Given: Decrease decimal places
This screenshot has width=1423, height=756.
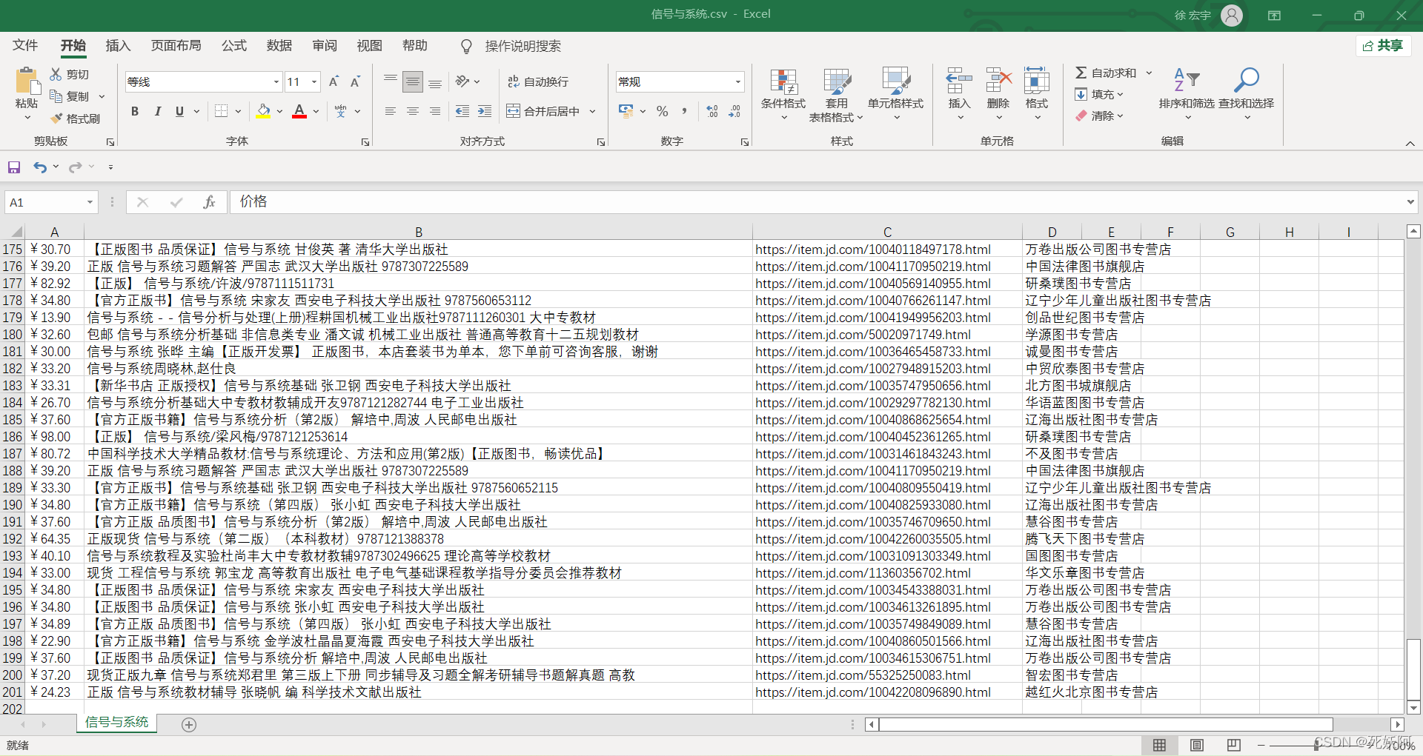Looking at the screenshot, I should pos(734,111).
